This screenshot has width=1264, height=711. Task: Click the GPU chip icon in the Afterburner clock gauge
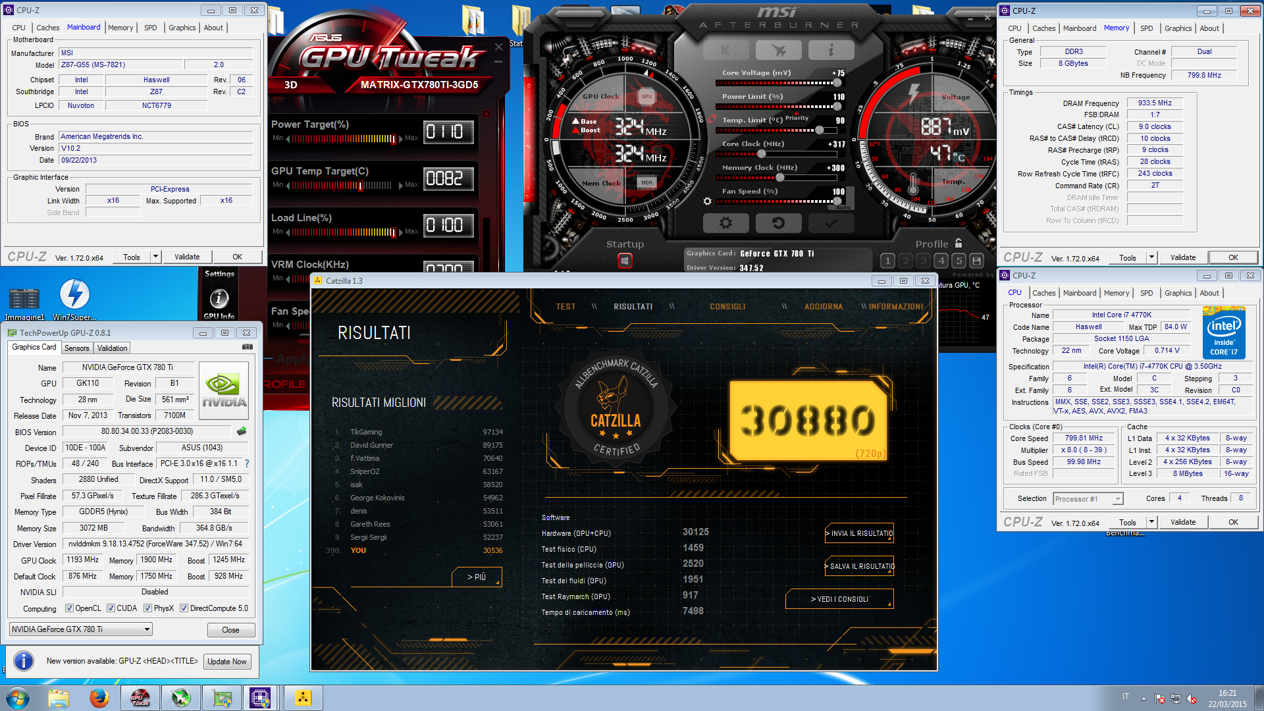tap(646, 97)
